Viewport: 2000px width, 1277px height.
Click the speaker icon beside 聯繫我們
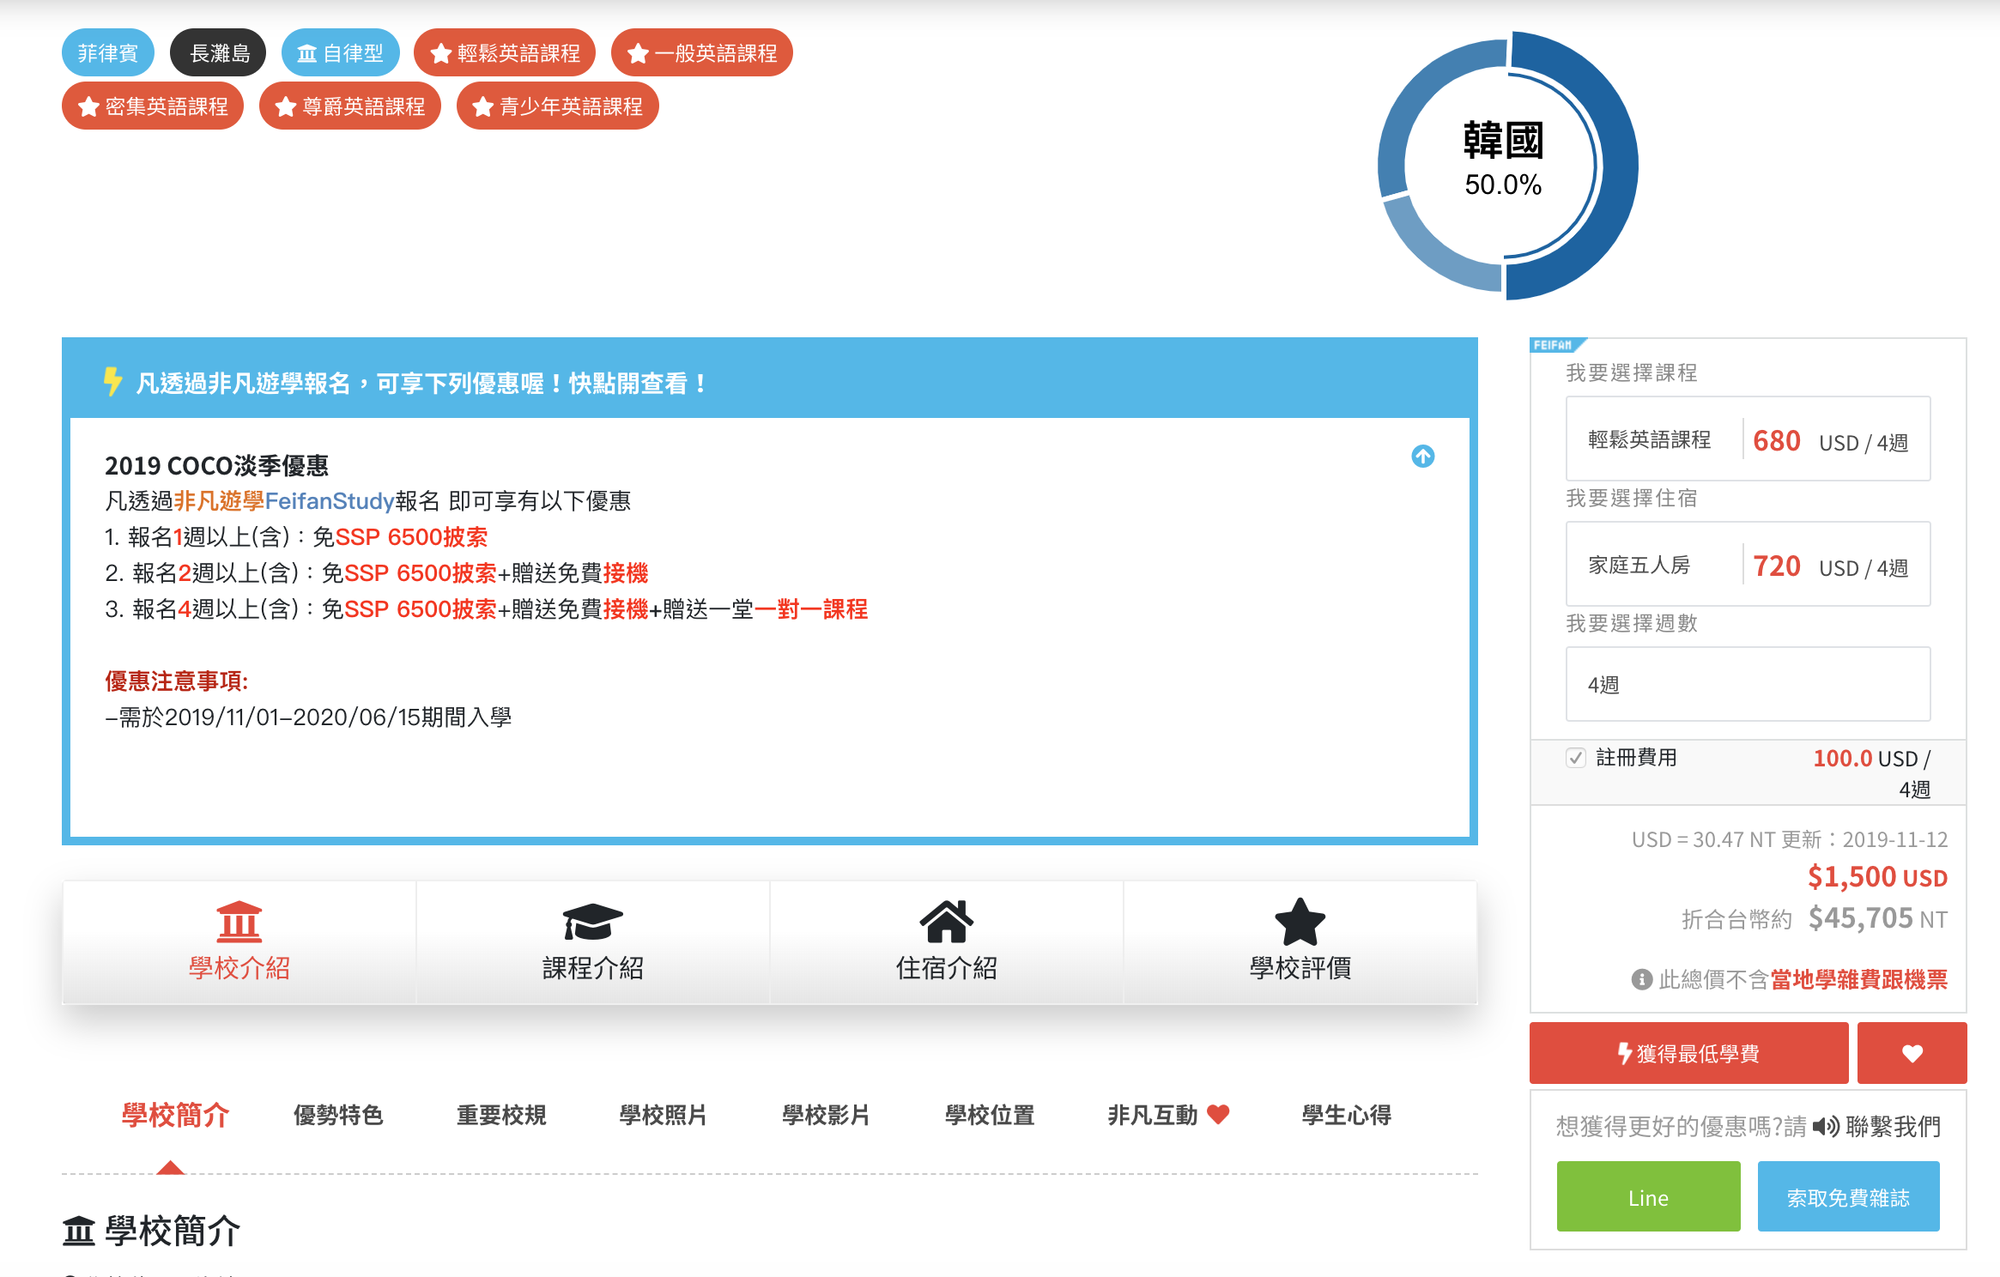1826,1127
